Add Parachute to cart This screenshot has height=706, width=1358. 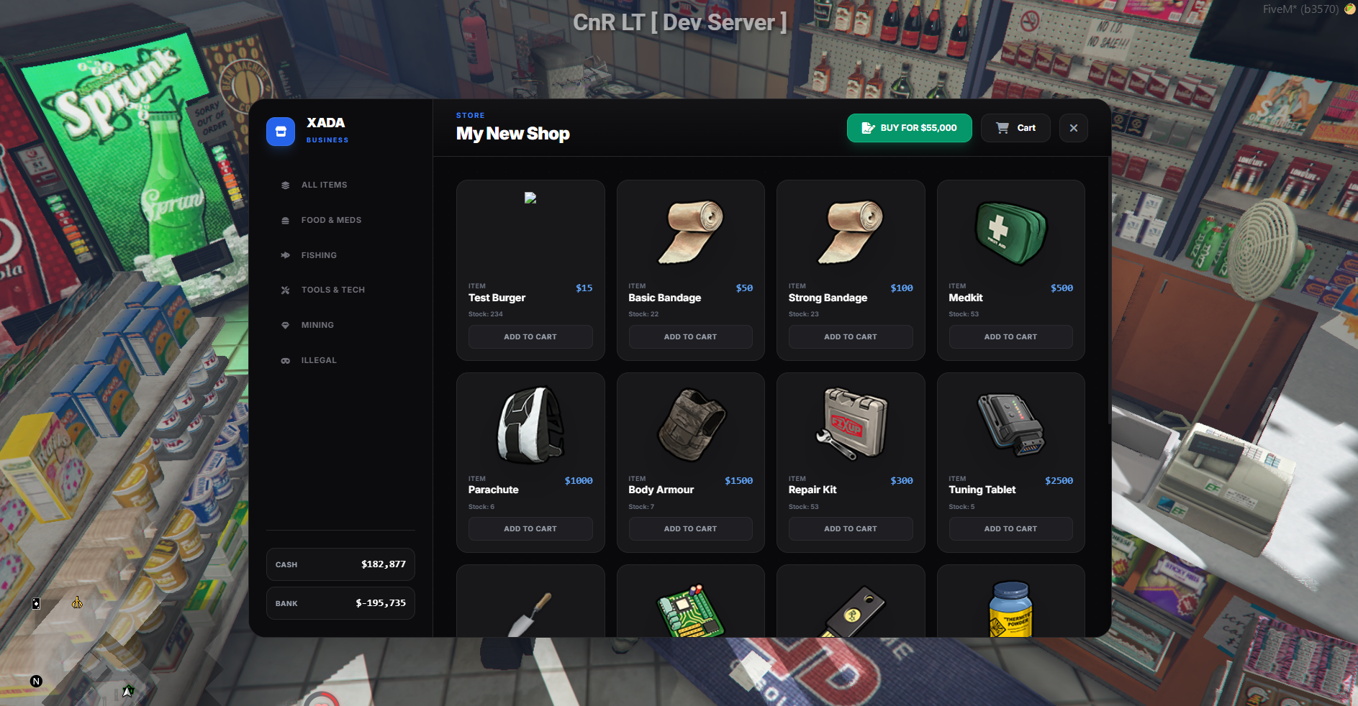530,528
